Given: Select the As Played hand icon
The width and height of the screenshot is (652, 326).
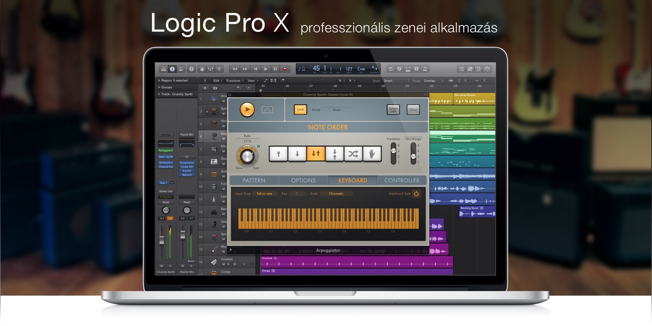Looking at the screenshot, I should click(372, 154).
